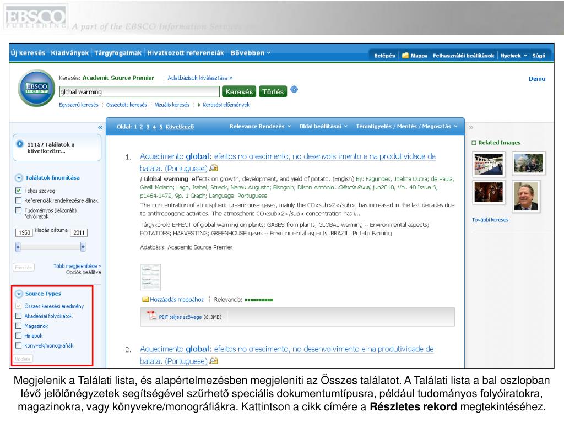Check Akadémiai folyóiratok checkbox
The height and width of the screenshot is (423, 564).
tap(18, 316)
